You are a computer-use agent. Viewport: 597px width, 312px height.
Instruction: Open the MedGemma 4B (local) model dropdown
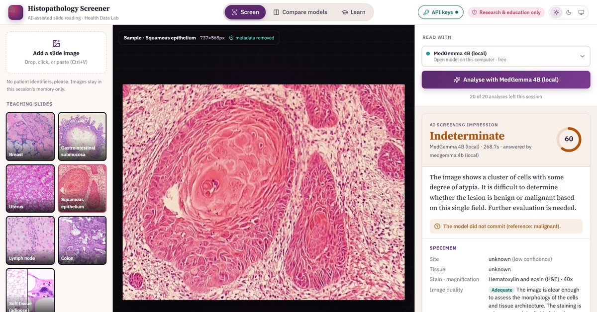click(x=506, y=56)
